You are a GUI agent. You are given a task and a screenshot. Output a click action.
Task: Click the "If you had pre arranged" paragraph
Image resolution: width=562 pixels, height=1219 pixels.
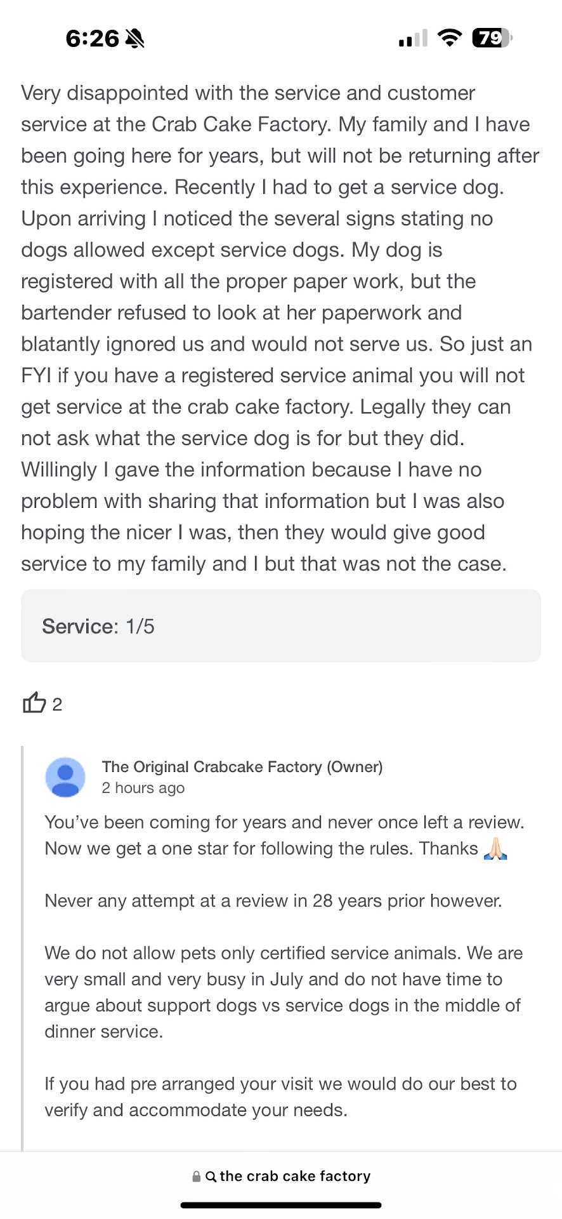[x=280, y=1096]
